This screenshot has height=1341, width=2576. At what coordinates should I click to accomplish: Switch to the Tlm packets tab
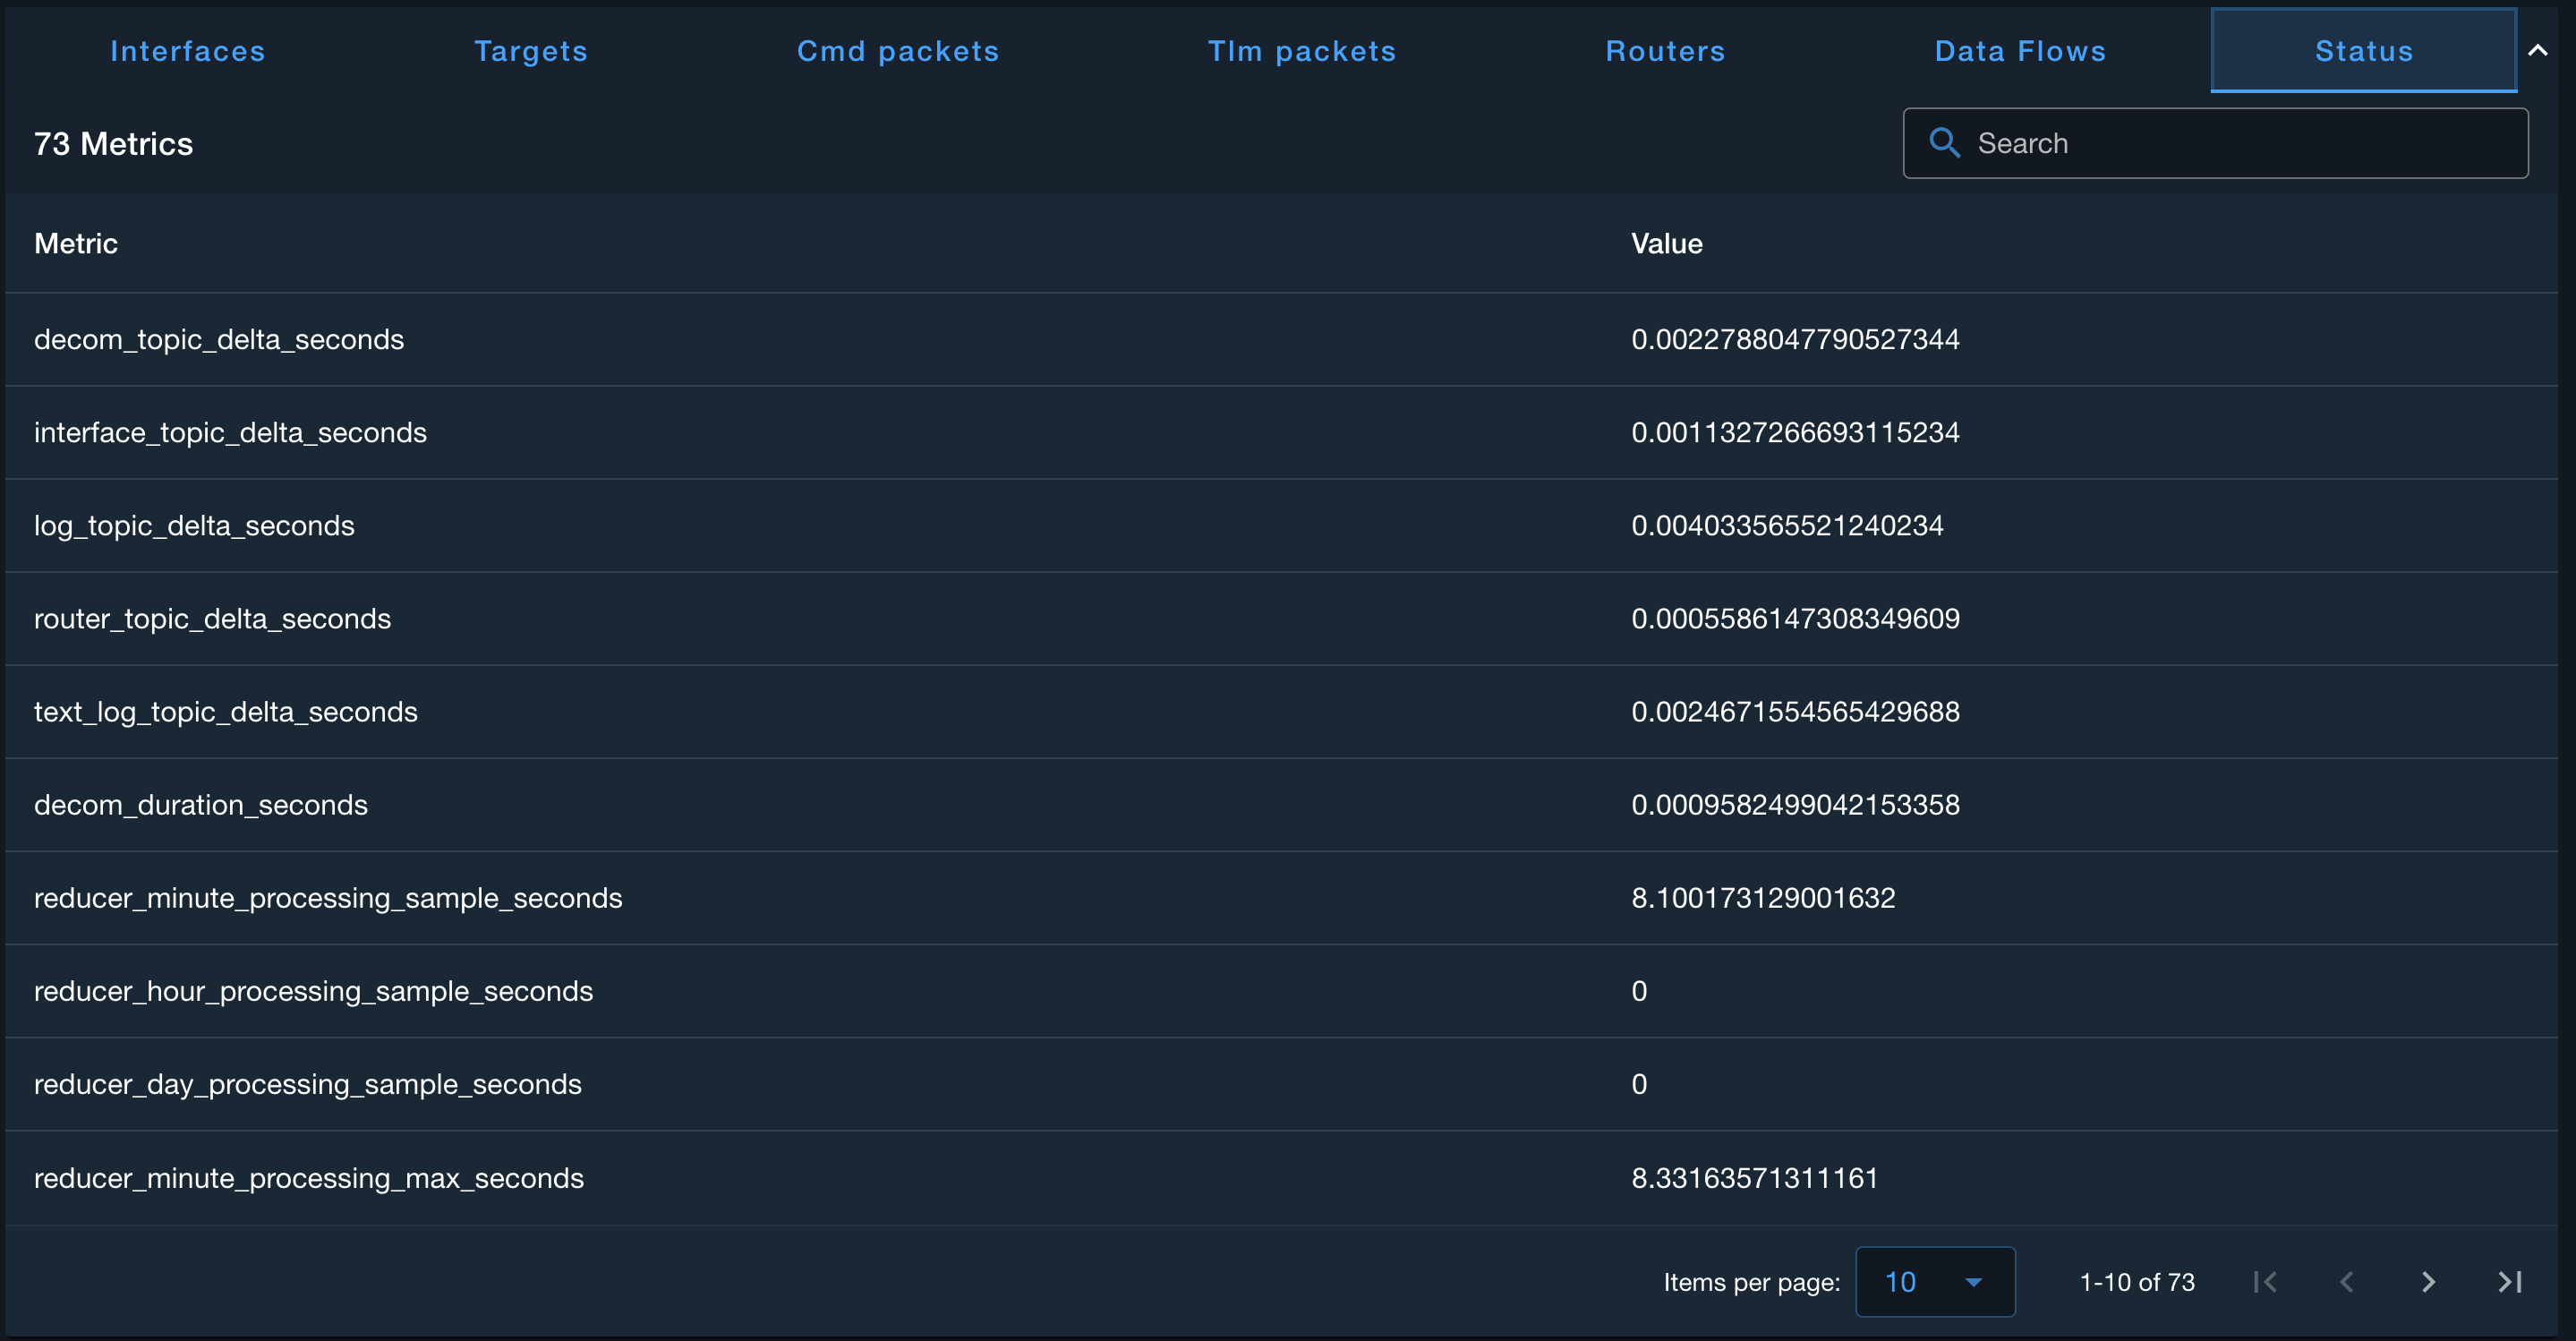pos(1301,51)
